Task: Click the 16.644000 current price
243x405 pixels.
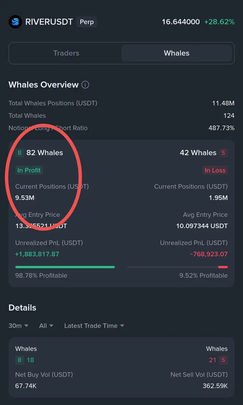Action: pyautogui.click(x=181, y=22)
